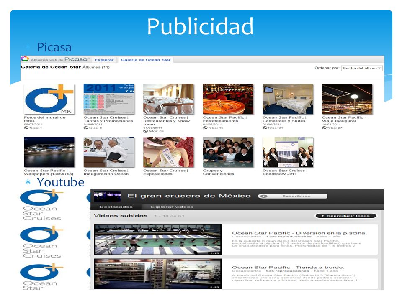402x301 pixels.
Task: Click 'Ocean Star Pacific - Viaje Inaugural' link
Action: (344, 119)
